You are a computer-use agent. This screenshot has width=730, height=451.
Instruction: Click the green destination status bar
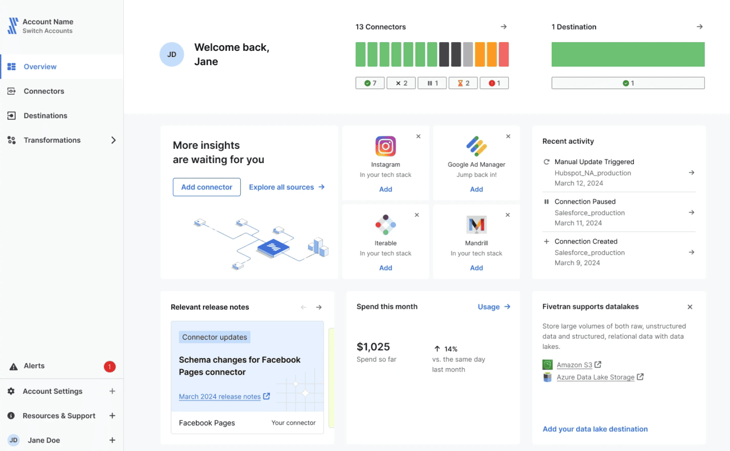628,55
